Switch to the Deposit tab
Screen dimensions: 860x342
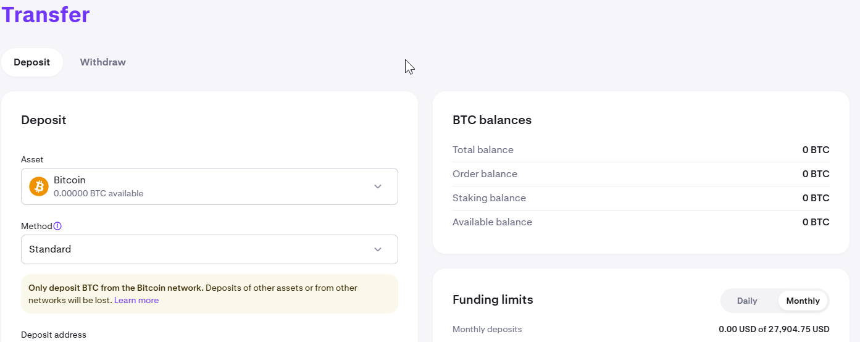pos(32,62)
